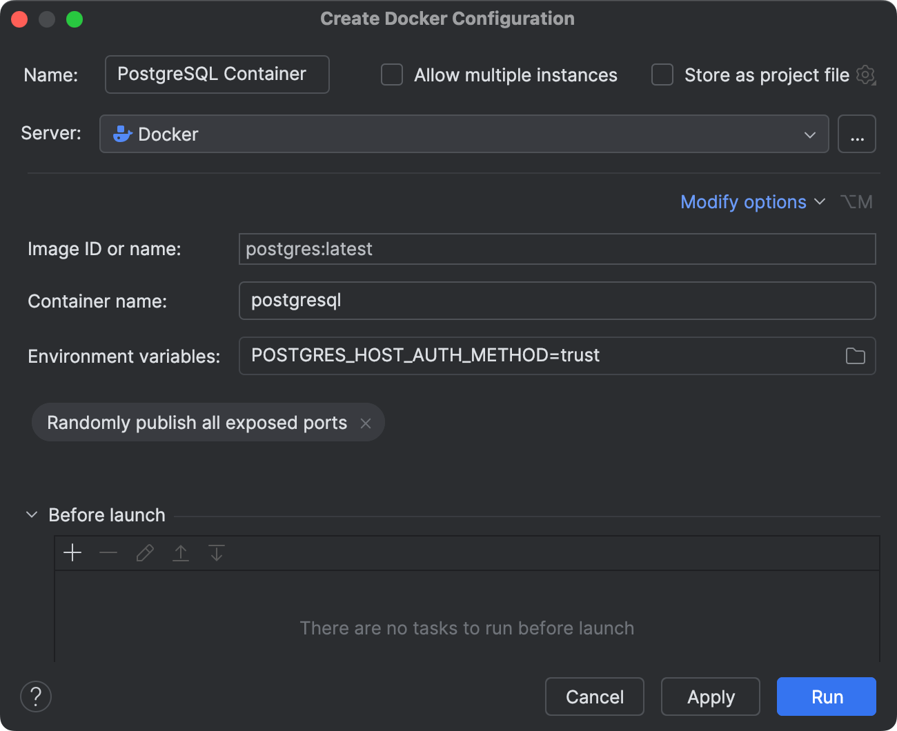Open the Server dropdown
This screenshot has width=897, height=731.
(809, 134)
